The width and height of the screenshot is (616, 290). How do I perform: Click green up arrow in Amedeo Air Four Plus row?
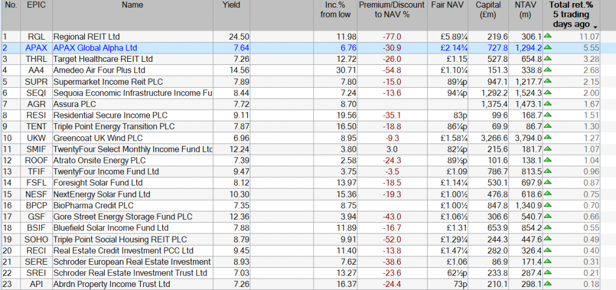coord(547,70)
